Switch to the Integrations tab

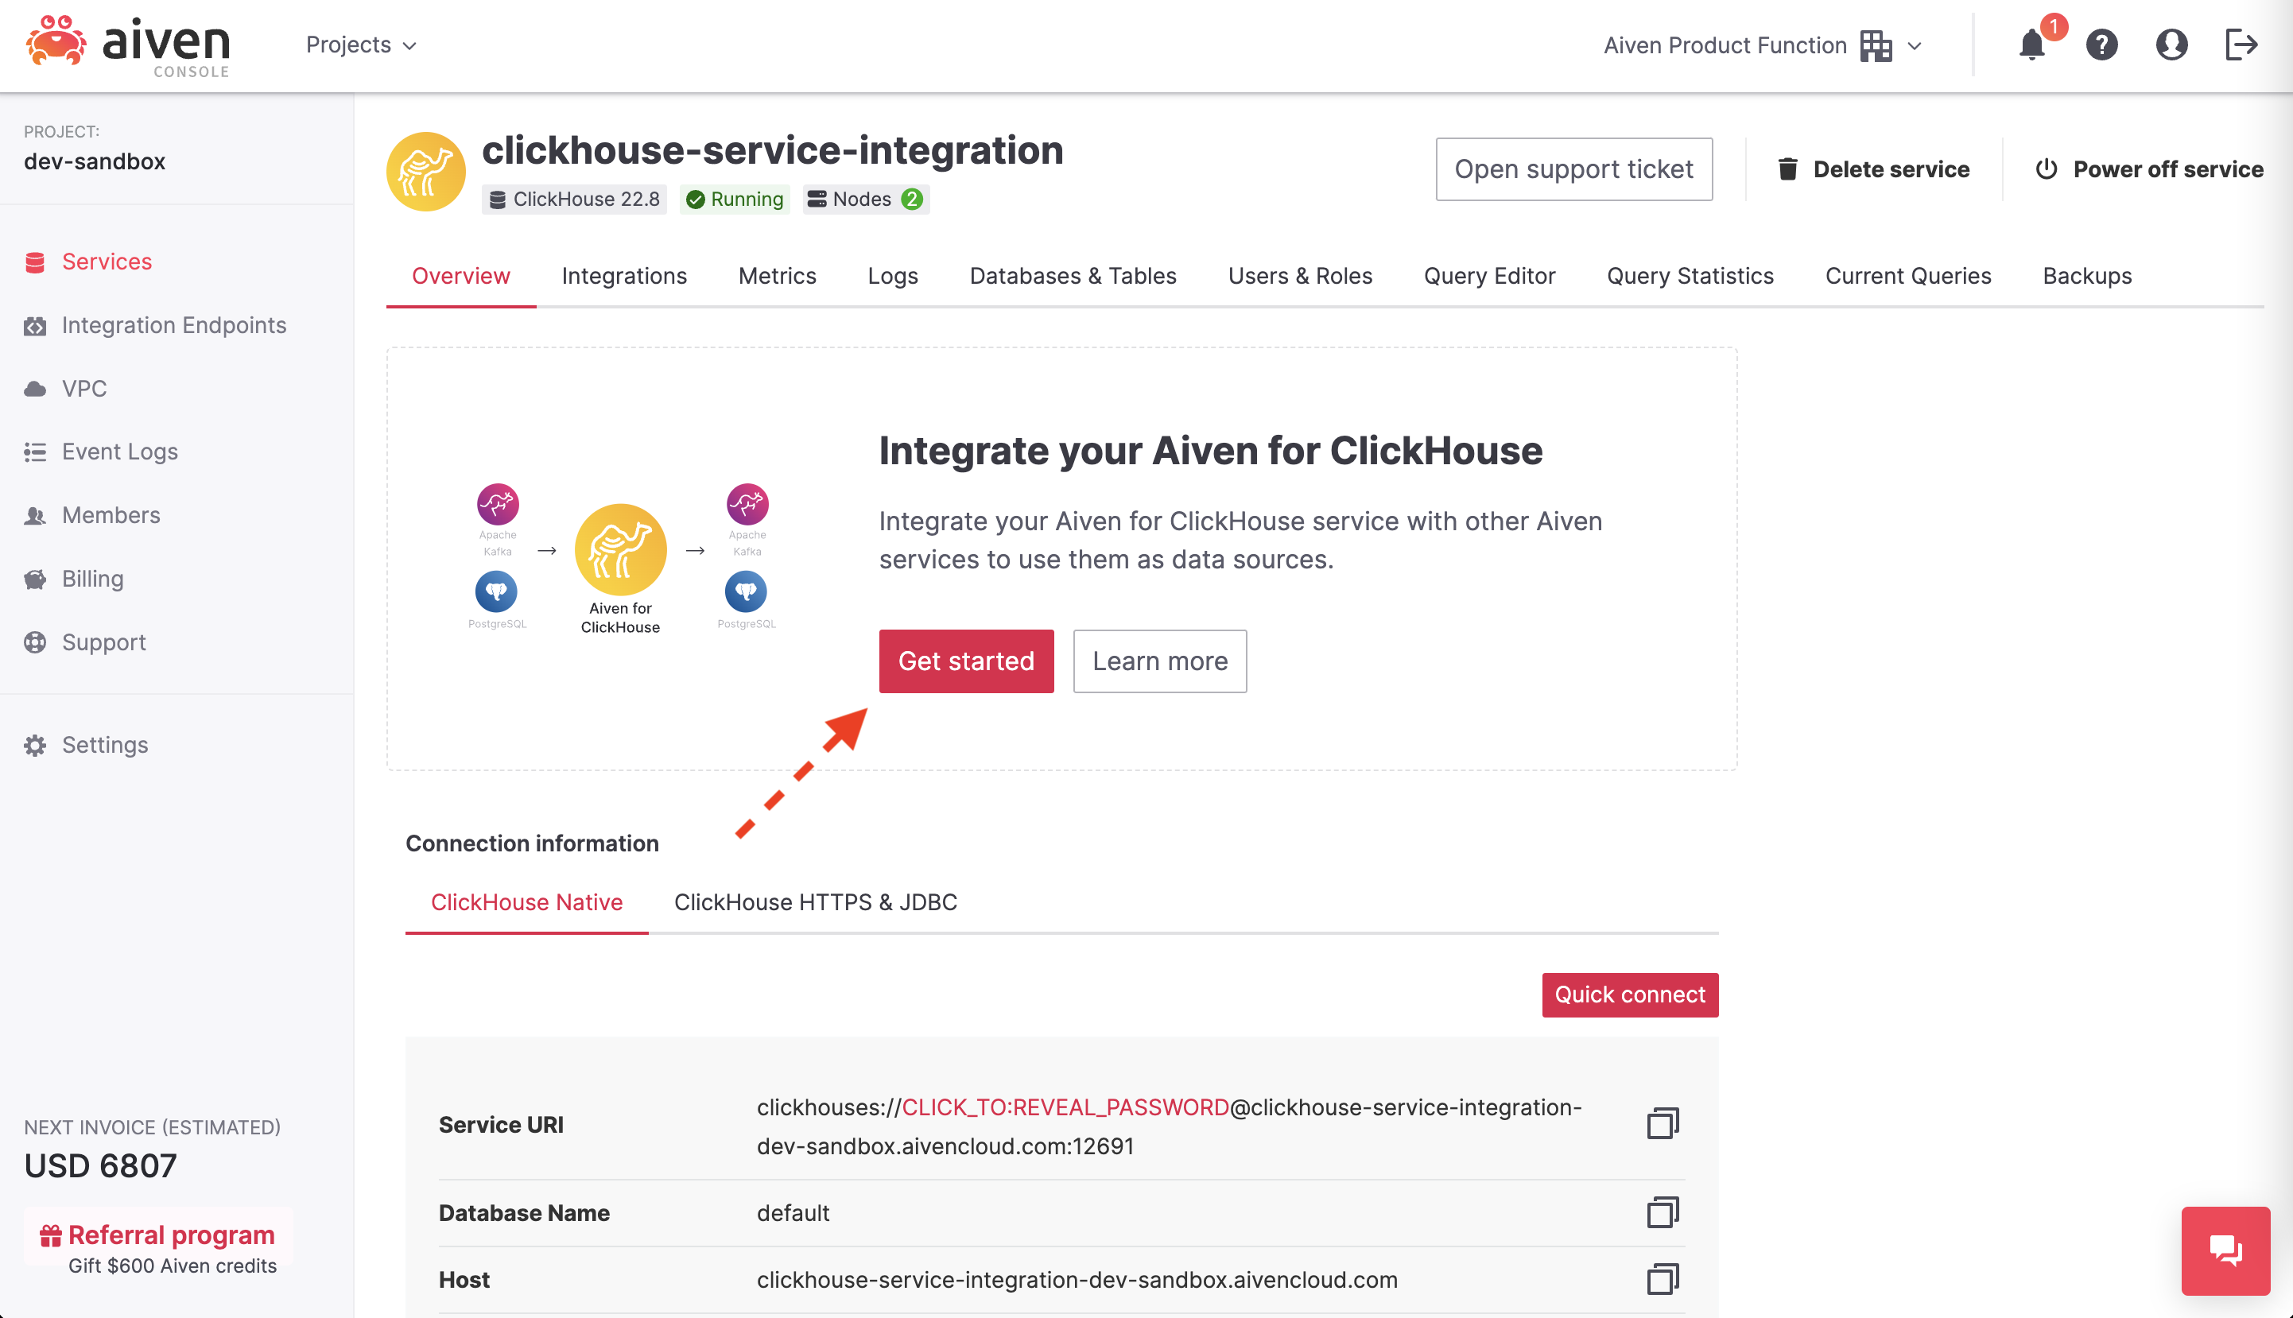tap(623, 275)
